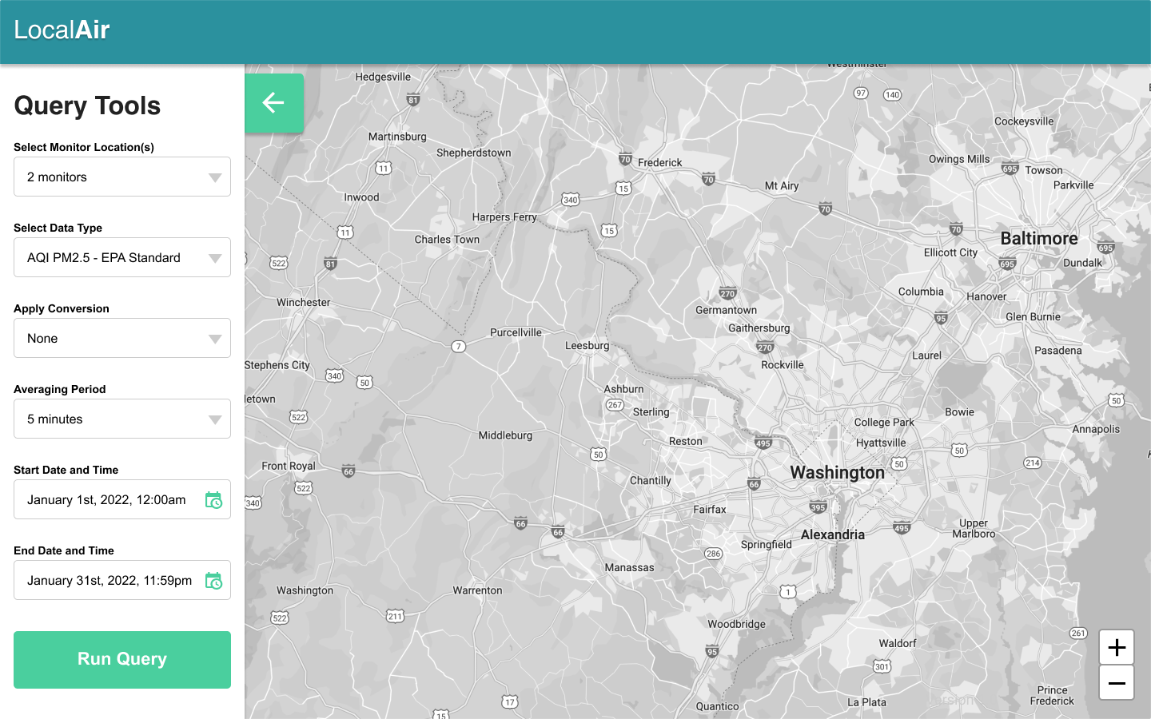Viewport: 1151px width, 719px height.
Task: Open the Start Date calendar picker icon
Action: click(213, 500)
